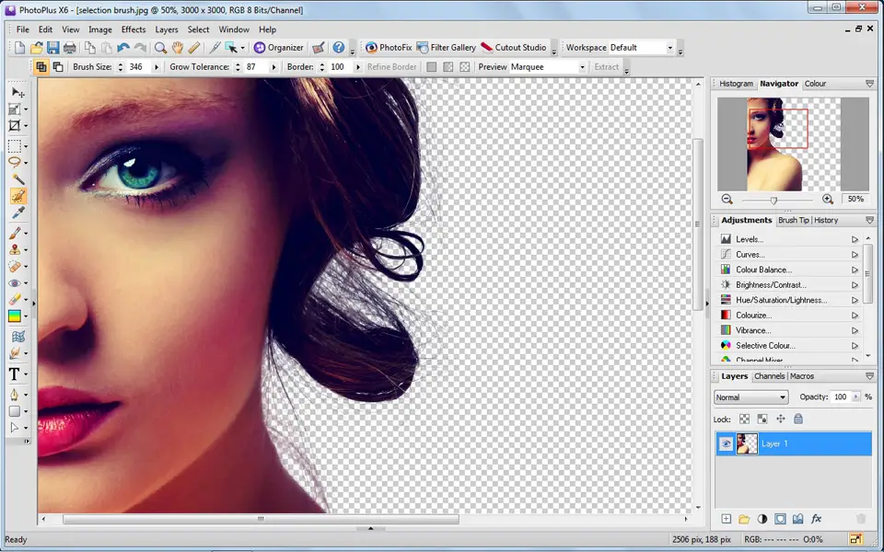This screenshot has width=884, height=552.
Task: Select the Text tool in the toolbox
Action: [14, 374]
